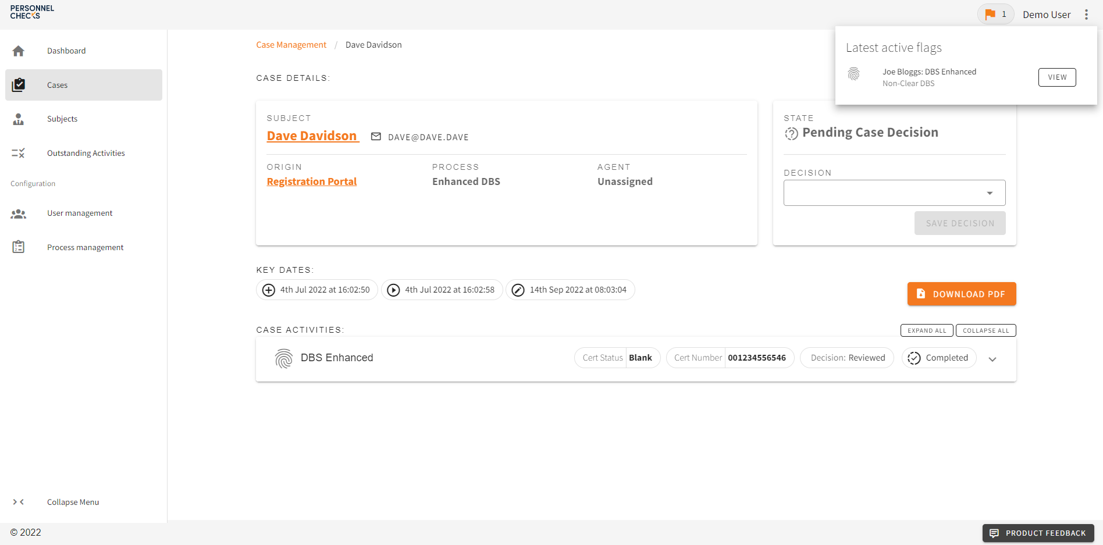Click the Unassigned agent value
1103x545 pixels.
tap(625, 181)
